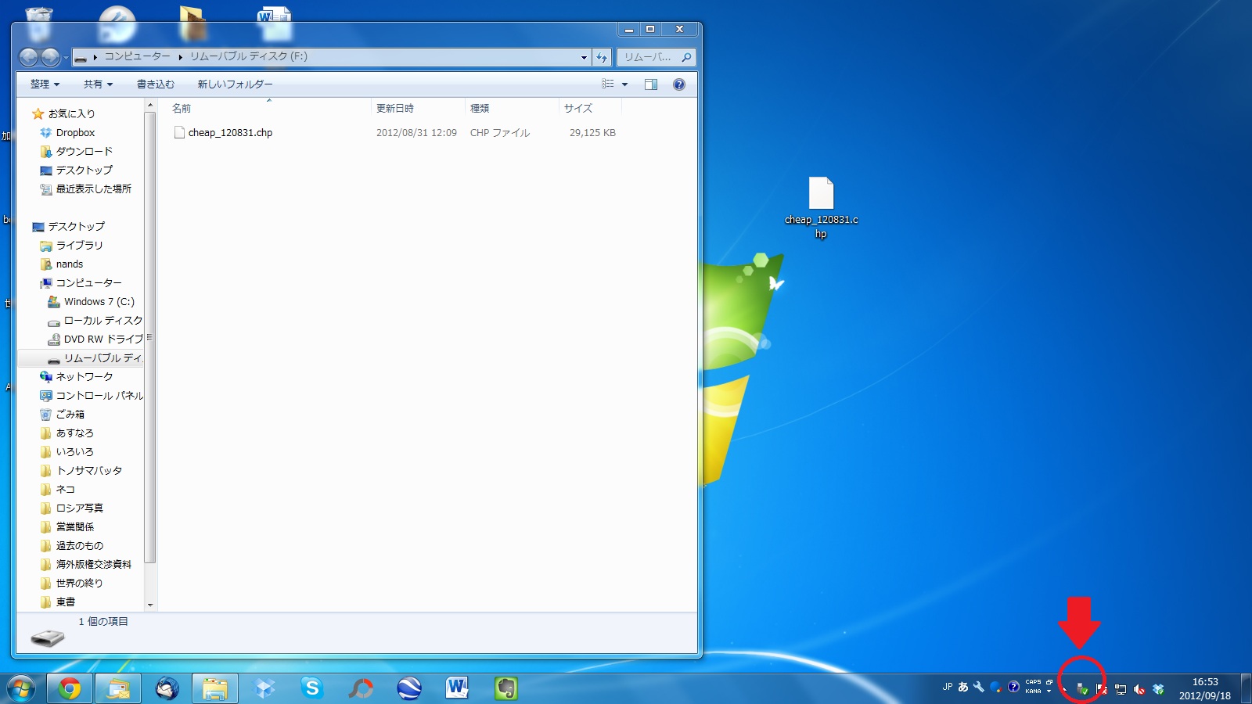Open the Windows Start menu orb
The height and width of the screenshot is (704, 1252).
click(21, 688)
